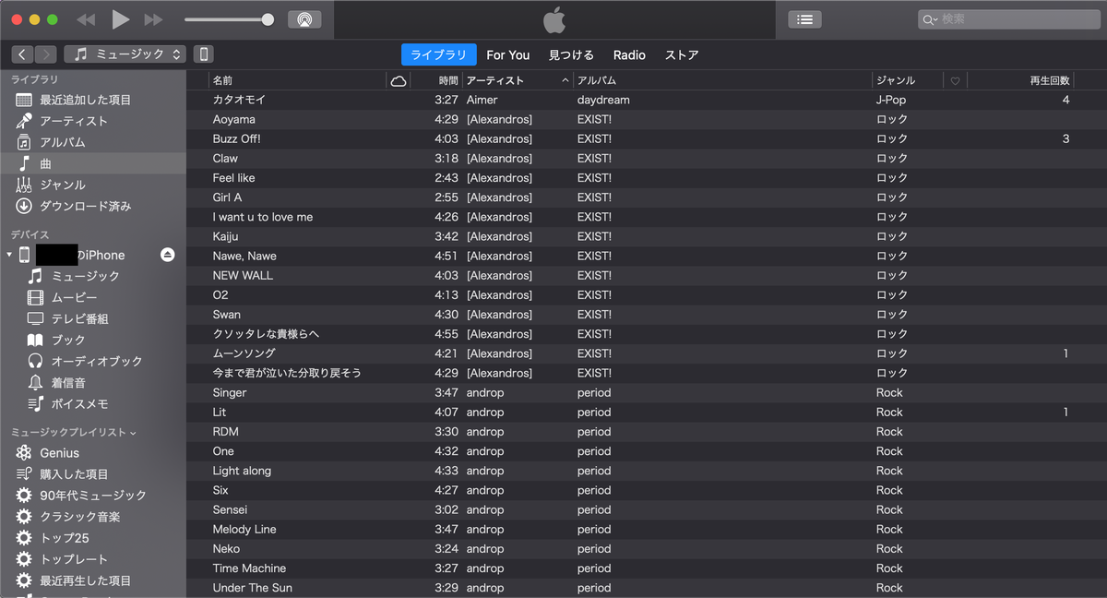The image size is (1107, 598).
Task: Switch to the ライブラリ tab
Action: (439, 54)
